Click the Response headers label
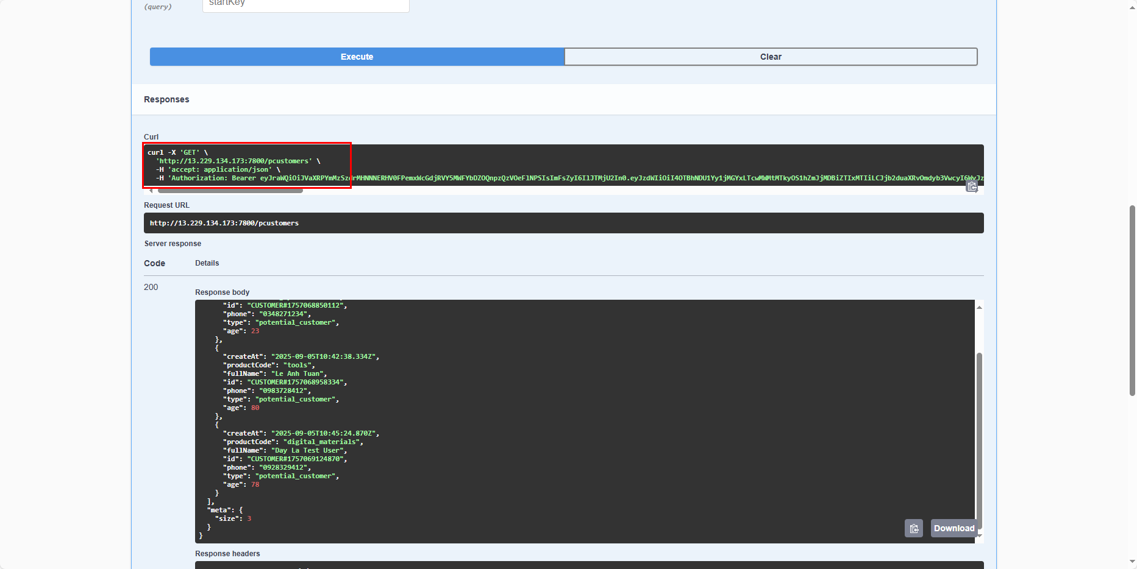This screenshot has height=569, width=1137. [x=227, y=554]
